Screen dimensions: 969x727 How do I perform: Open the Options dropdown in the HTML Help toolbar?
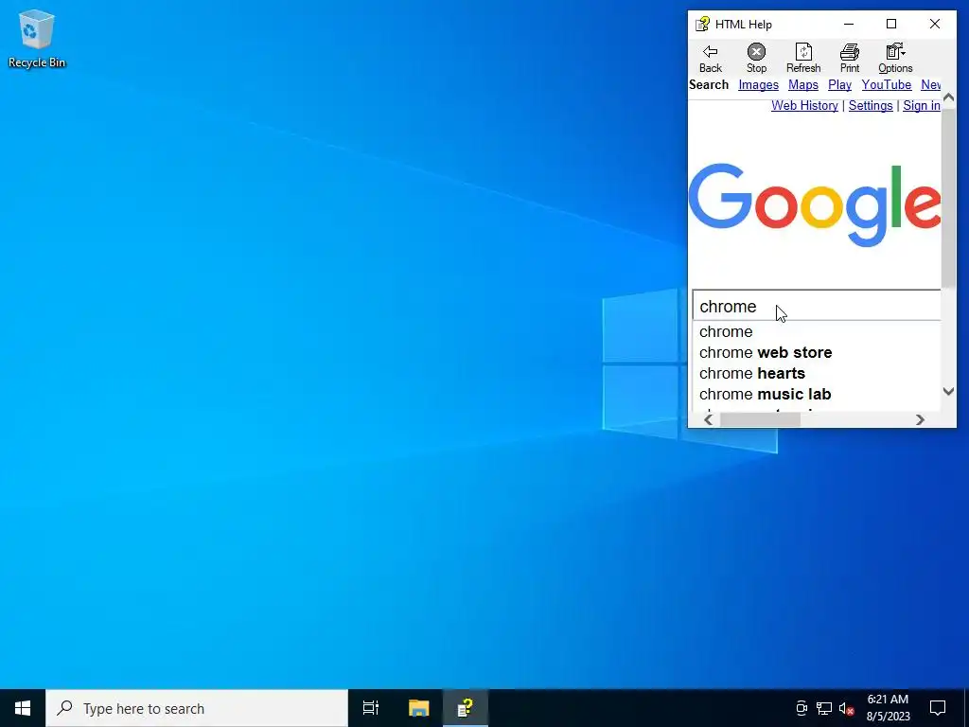895,58
